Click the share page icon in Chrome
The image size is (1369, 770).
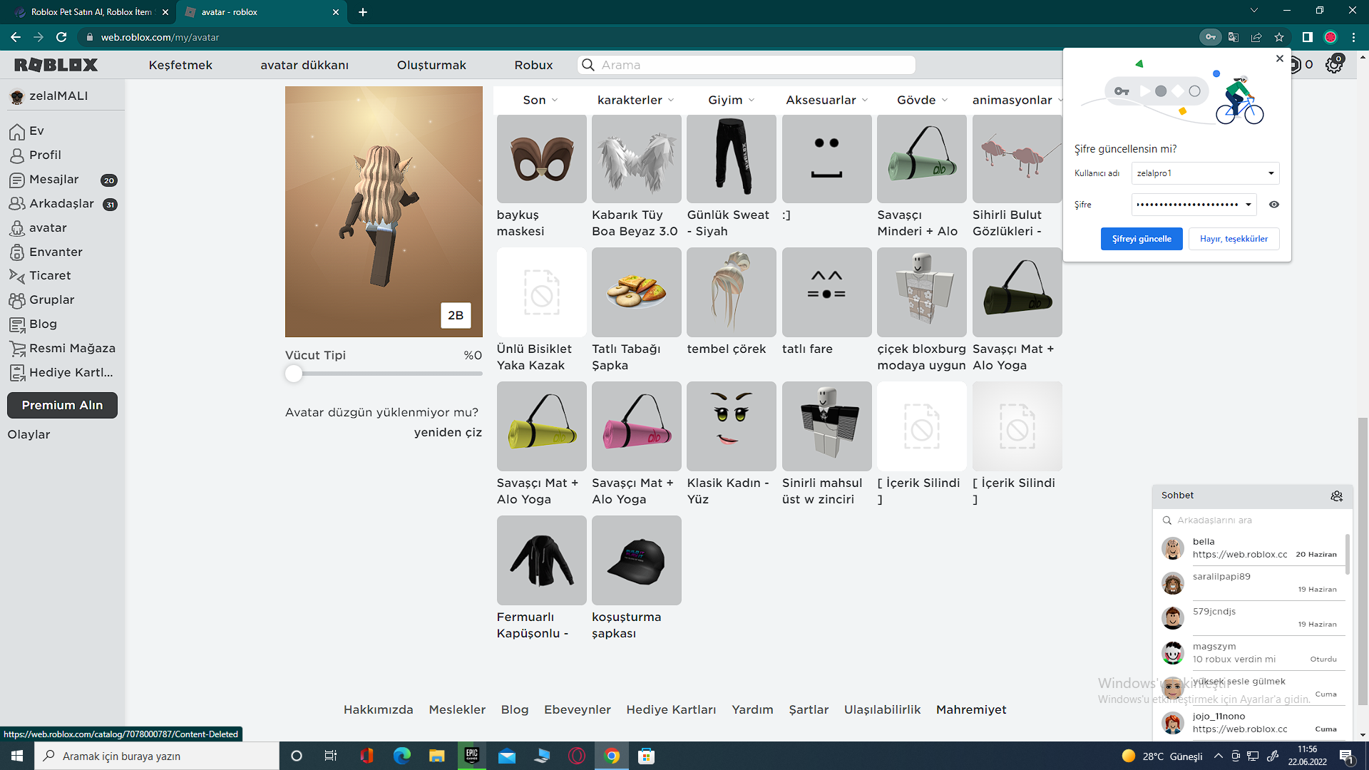[1256, 37]
